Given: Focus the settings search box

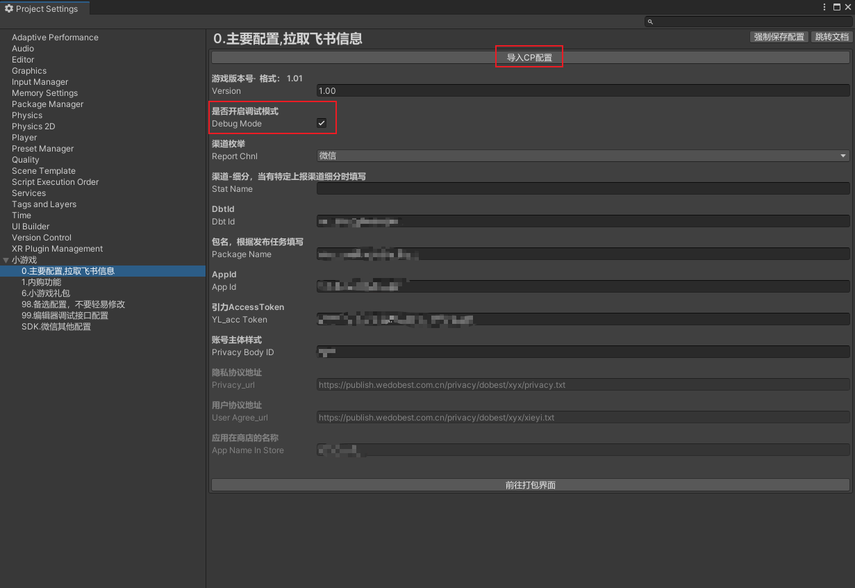Looking at the screenshot, I should (x=750, y=22).
